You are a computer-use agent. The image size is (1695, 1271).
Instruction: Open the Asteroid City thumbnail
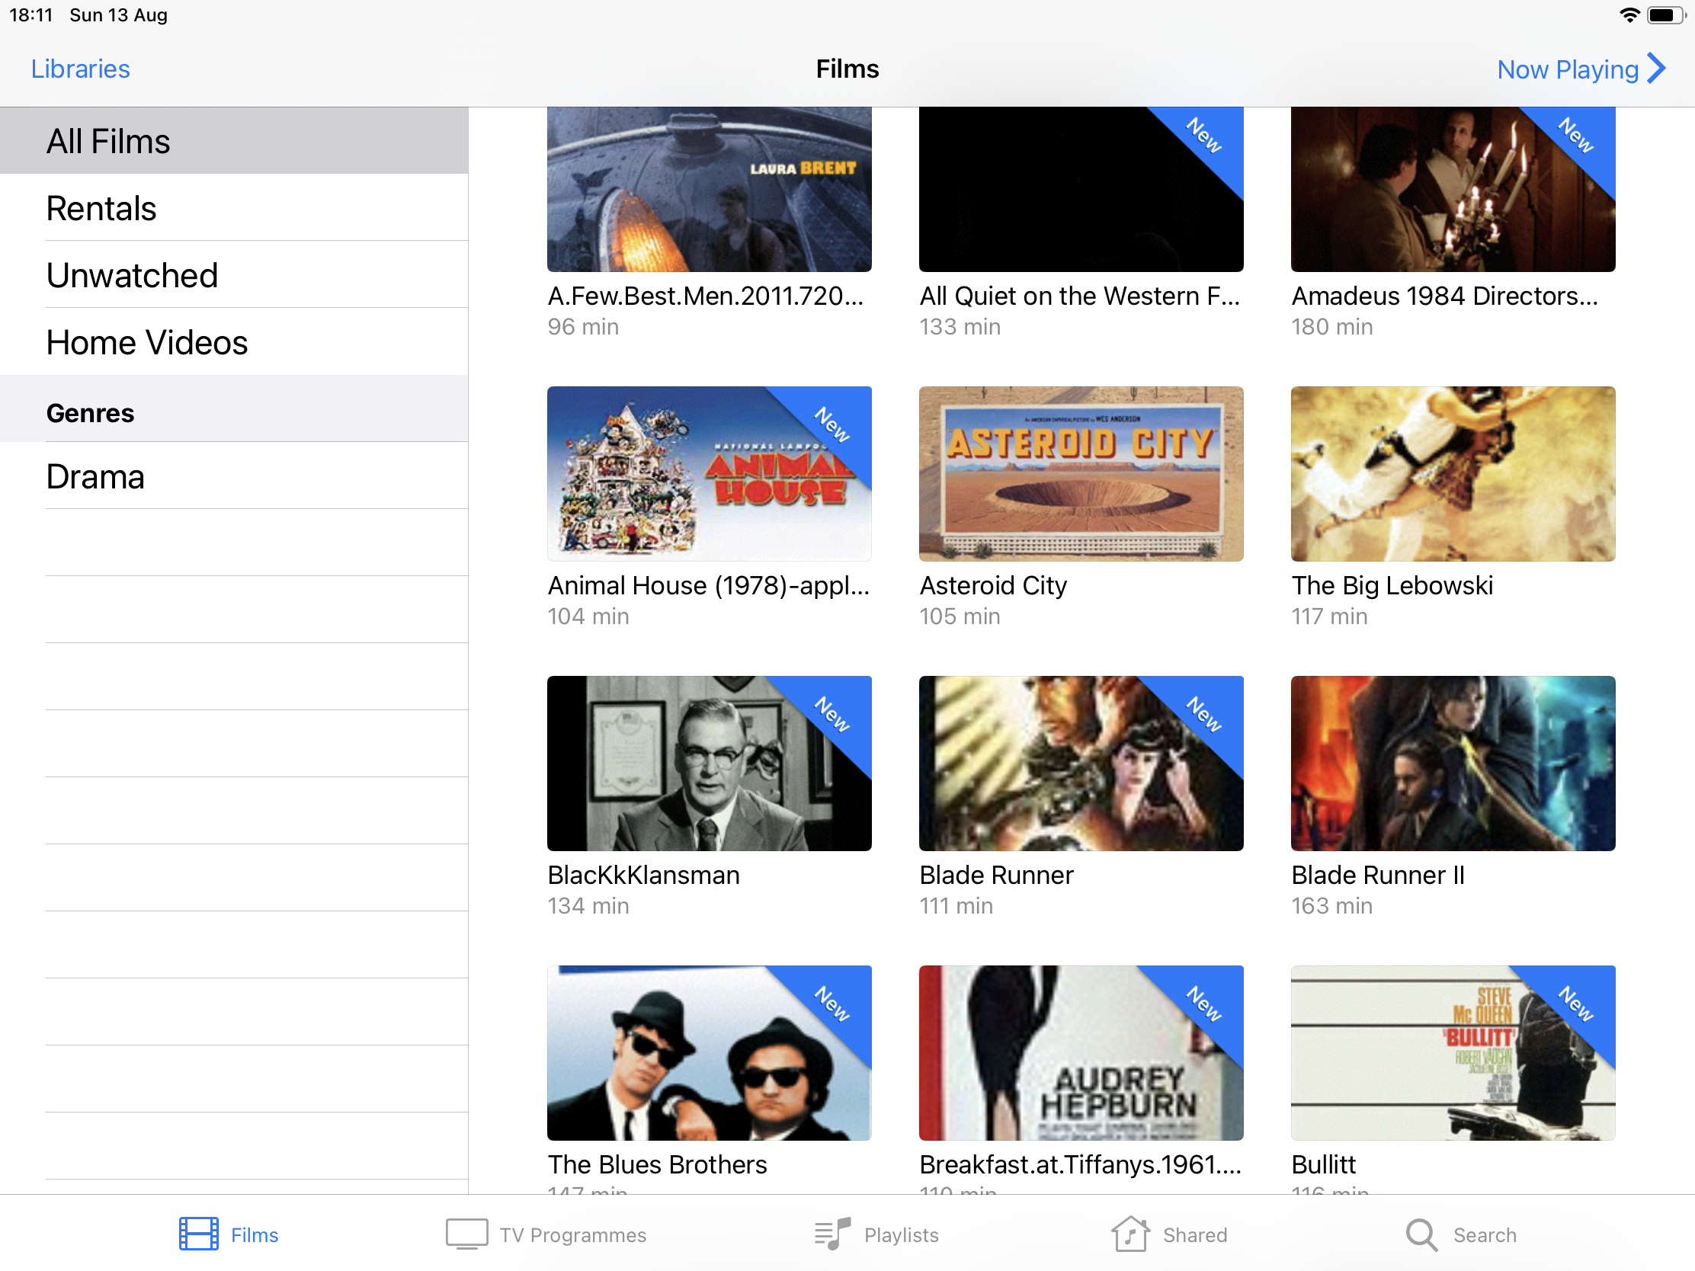click(x=1081, y=473)
